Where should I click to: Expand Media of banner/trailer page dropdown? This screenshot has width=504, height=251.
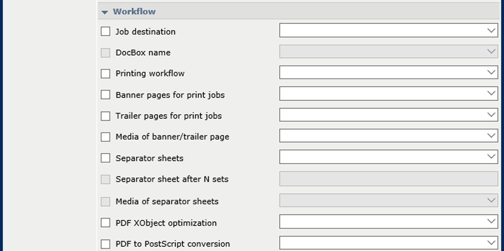point(388,136)
